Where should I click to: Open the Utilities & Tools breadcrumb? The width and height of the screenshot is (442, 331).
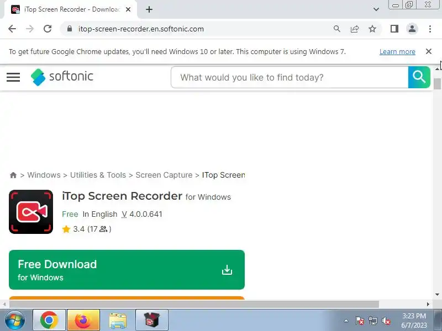point(98,175)
